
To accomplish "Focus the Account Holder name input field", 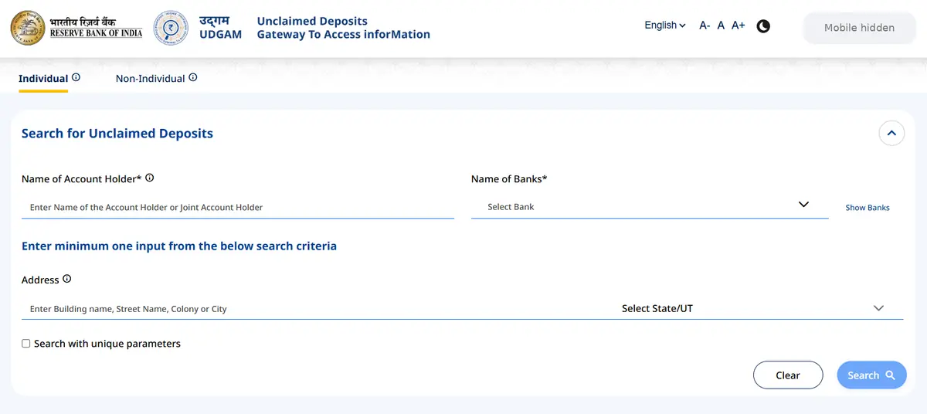I will (x=238, y=207).
